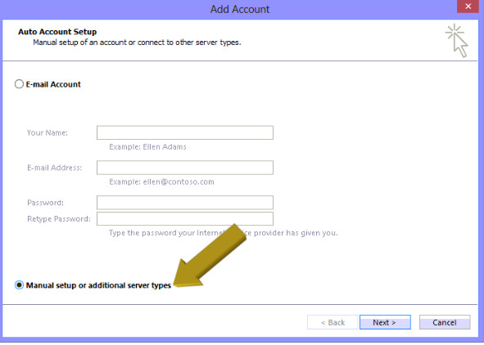Click the Password input field

tap(185, 203)
